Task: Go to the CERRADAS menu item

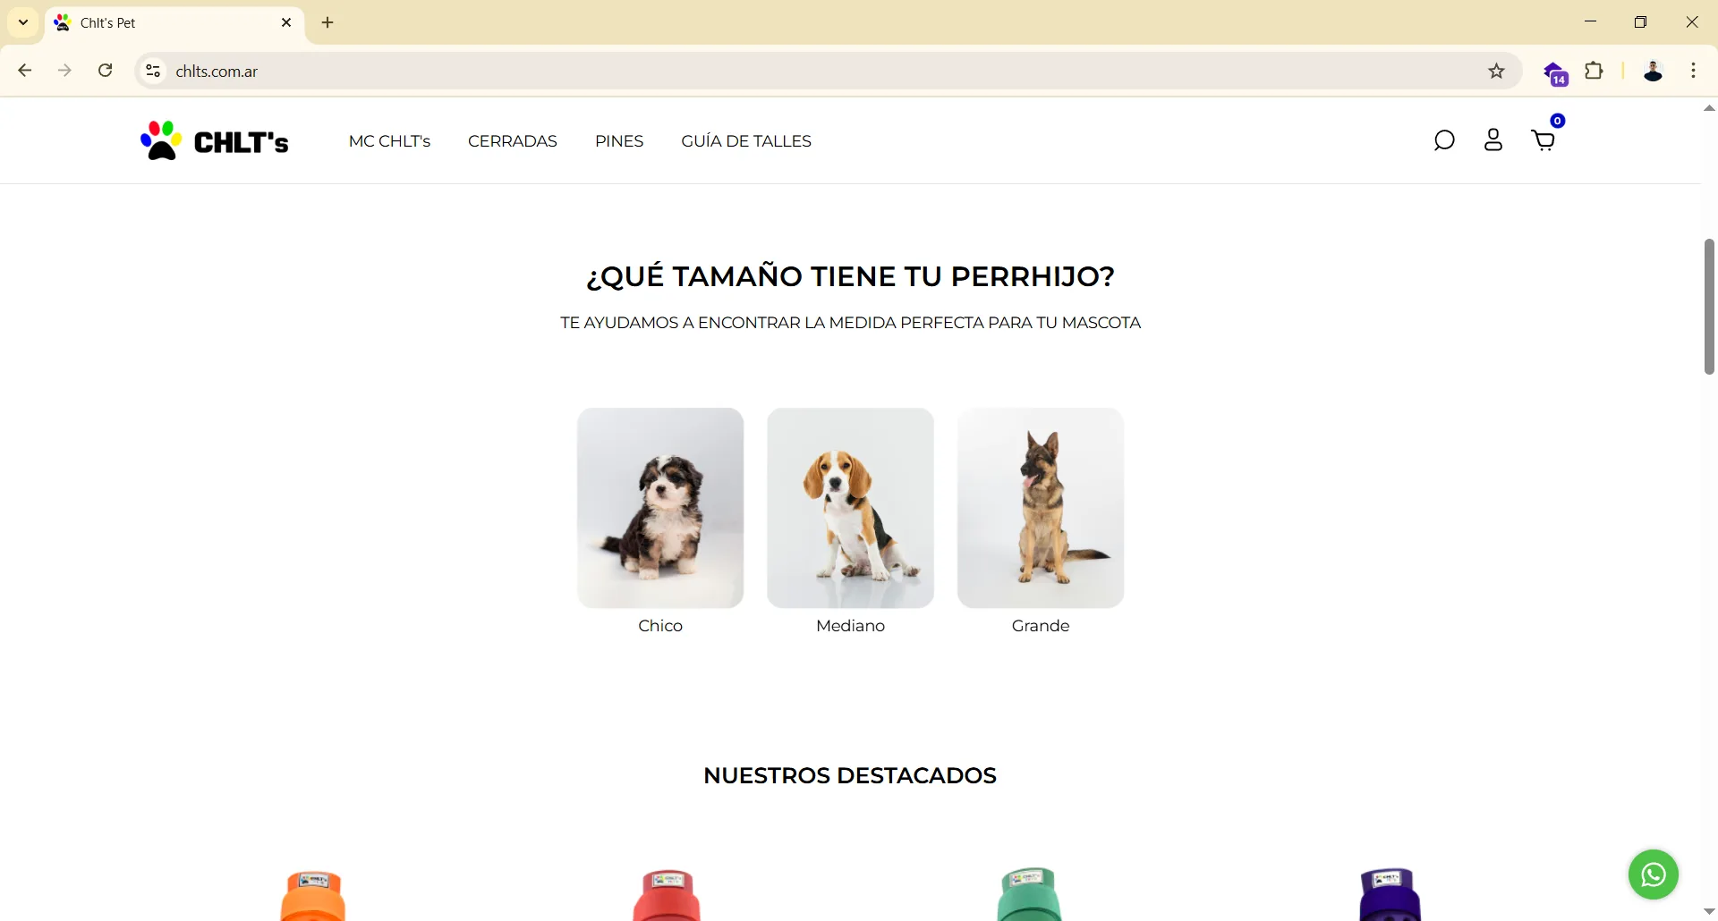Action: tap(513, 141)
